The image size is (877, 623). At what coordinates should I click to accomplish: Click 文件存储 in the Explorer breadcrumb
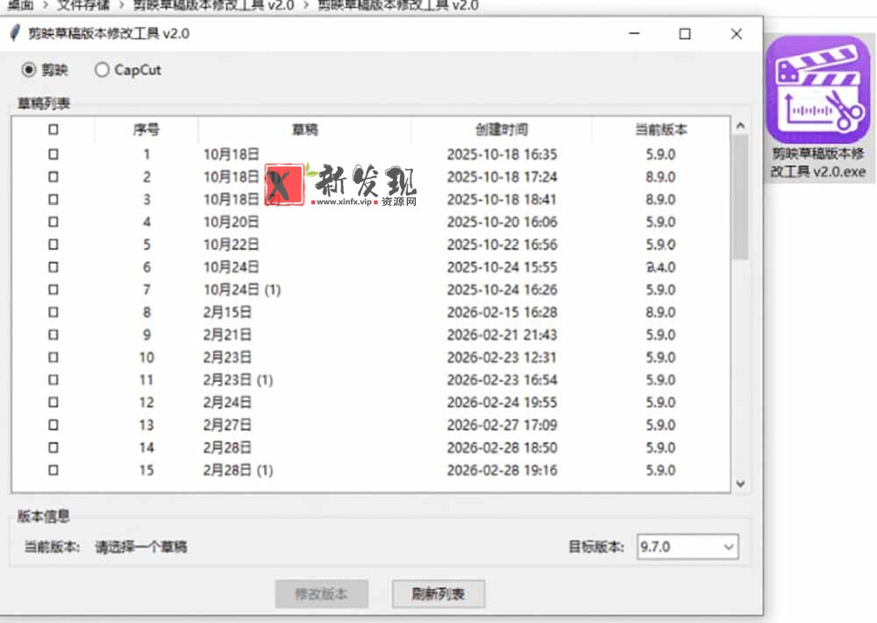tap(83, 5)
